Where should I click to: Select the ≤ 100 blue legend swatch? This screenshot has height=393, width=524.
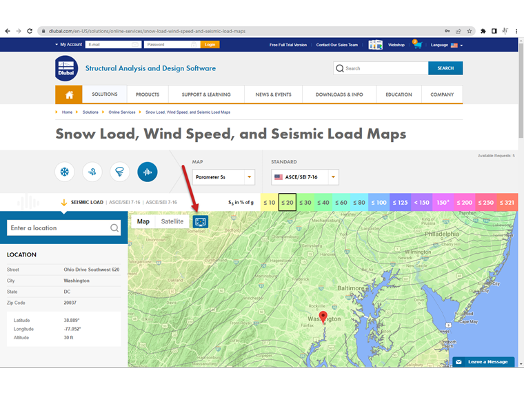pyautogui.click(x=379, y=202)
